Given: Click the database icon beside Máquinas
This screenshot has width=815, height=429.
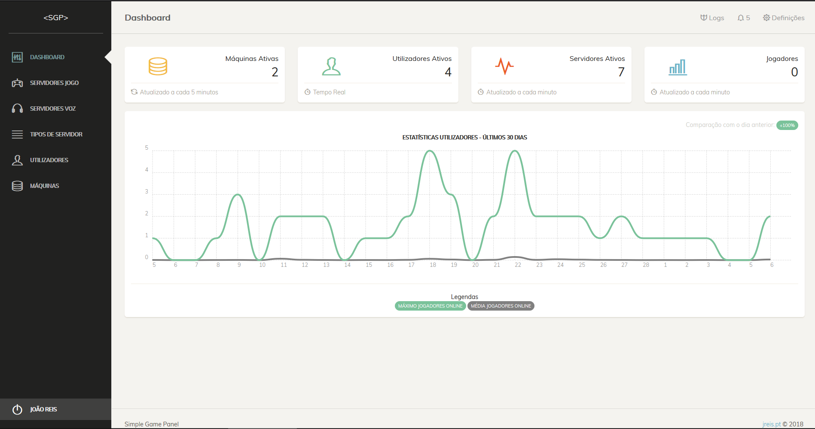Looking at the screenshot, I should point(17,186).
